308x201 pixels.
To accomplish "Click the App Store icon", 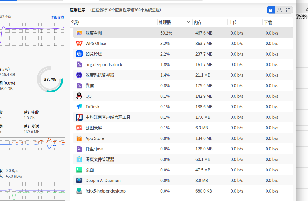I will click(79, 138).
